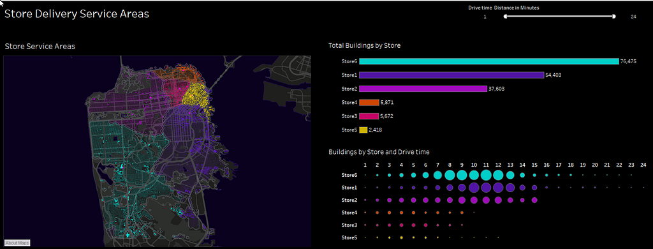Click the Store3 pink bar showing 5,672
Screen dimensions: 653x249
pyautogui.click(x=369, y=116)
